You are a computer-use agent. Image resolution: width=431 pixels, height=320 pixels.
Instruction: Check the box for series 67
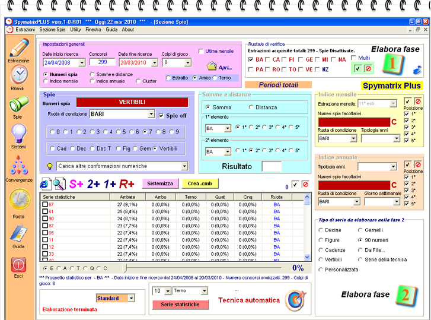(45, 204)
